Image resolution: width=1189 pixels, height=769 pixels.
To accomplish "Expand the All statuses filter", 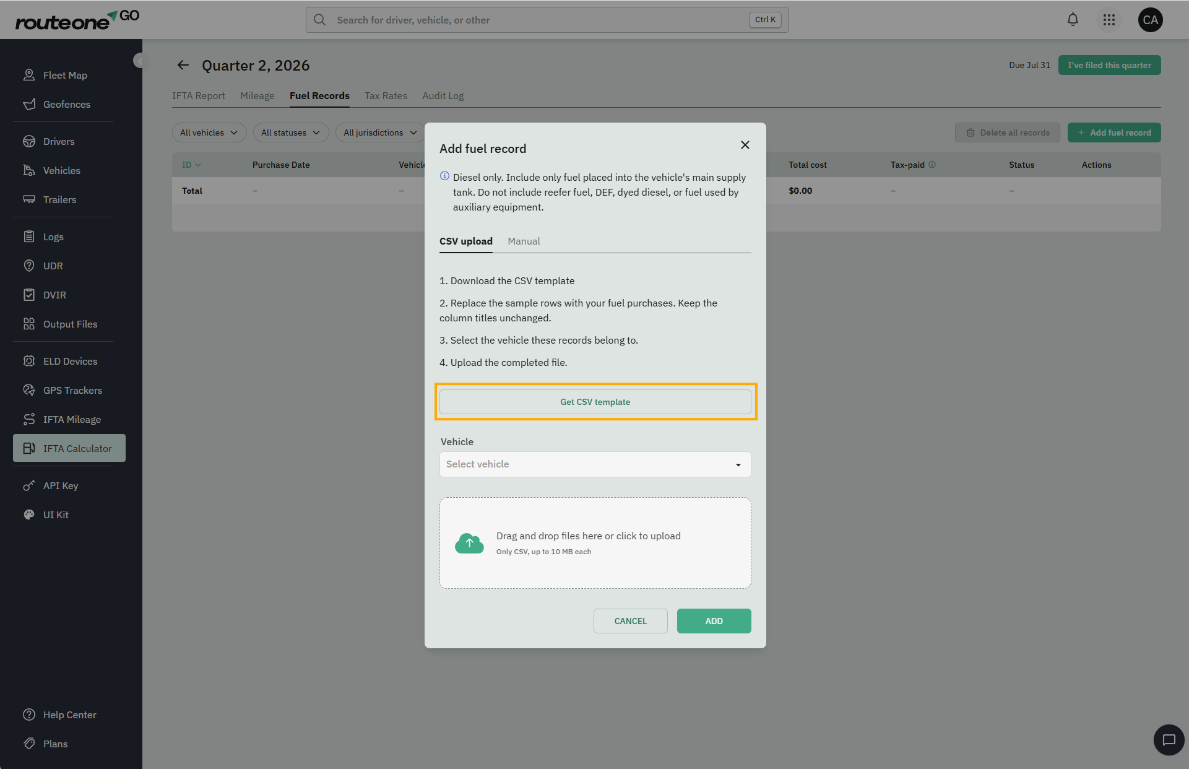I will [291, 133].
